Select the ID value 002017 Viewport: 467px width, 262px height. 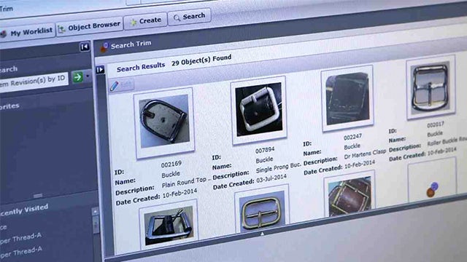point(436,124)
